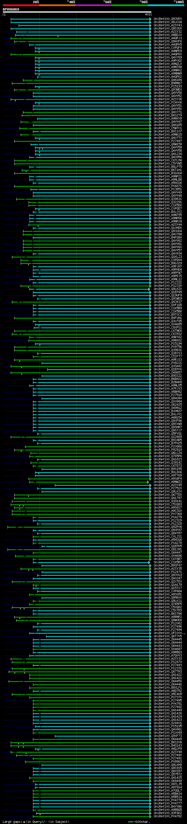Select the UniRef100_A2SY36 label
The width and height of the screenshot is (187, 824).
[167, 99]
